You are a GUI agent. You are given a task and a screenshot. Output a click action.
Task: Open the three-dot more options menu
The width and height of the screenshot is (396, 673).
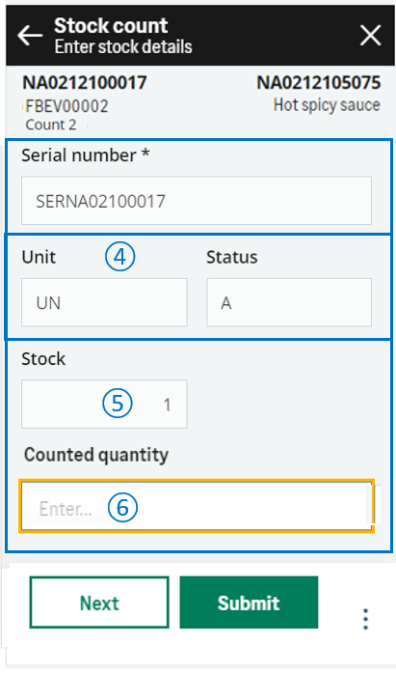[x=365, y=619]
